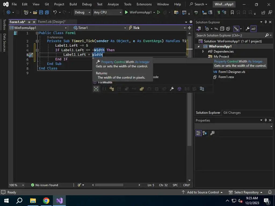The width and height of the screenshot is (275, 206).
Task: Collapse the Public Class Form1 region
Action: point(37,33)
